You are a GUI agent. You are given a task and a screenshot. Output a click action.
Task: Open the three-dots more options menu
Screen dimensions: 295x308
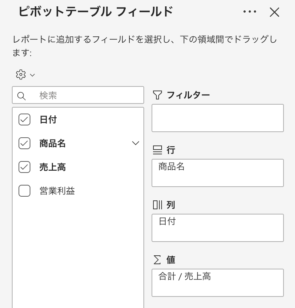point(250,12)
